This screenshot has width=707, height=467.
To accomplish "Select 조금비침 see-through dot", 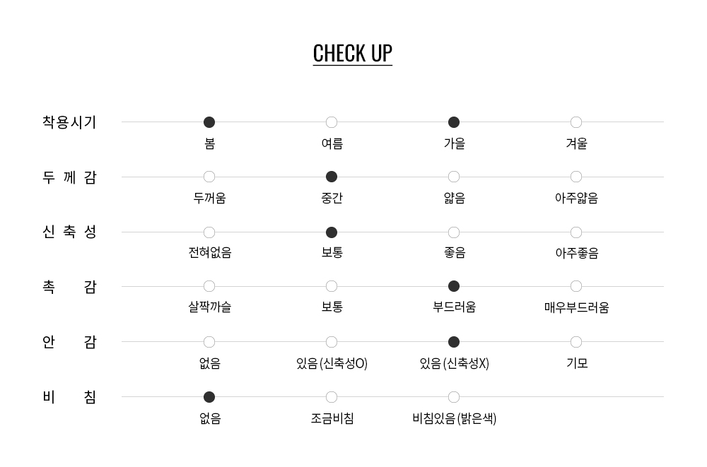I will pyautogui.click(x=332, y=397).
